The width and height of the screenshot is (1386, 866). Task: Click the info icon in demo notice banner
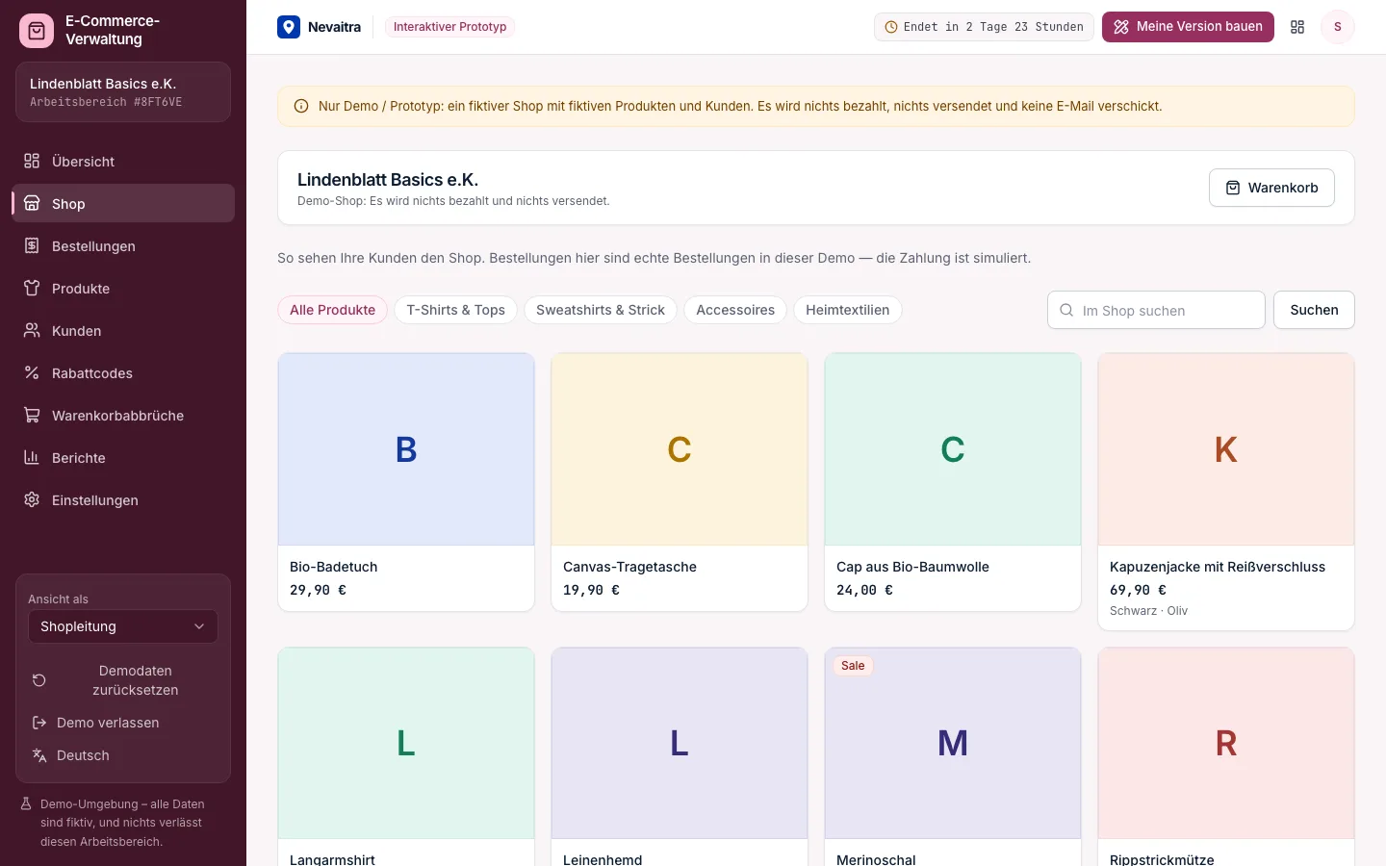(x=301, y=106)
